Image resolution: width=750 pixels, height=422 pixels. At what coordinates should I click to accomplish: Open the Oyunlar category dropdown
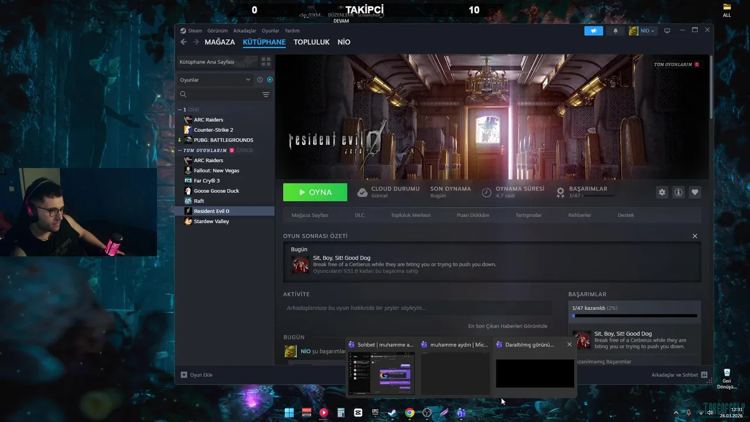pyautogui.click(x=215, y=80)
